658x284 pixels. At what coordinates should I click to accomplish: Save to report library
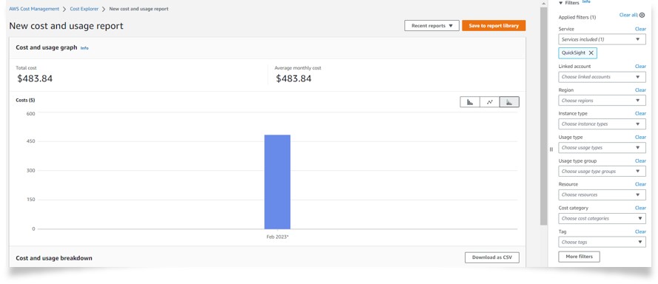coord(494,26)
